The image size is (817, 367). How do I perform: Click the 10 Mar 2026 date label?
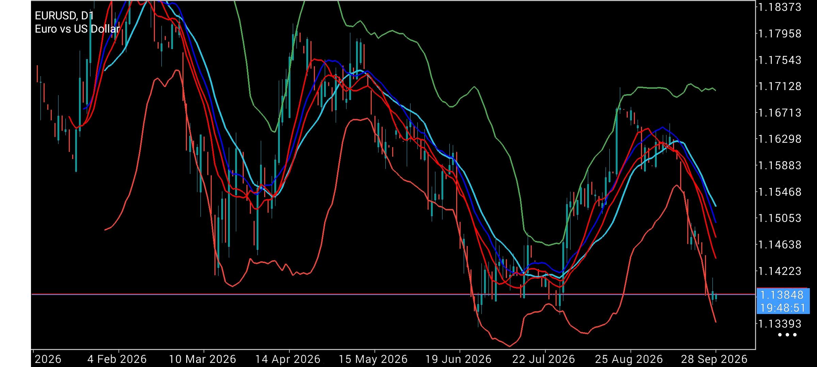click(203, 359)
